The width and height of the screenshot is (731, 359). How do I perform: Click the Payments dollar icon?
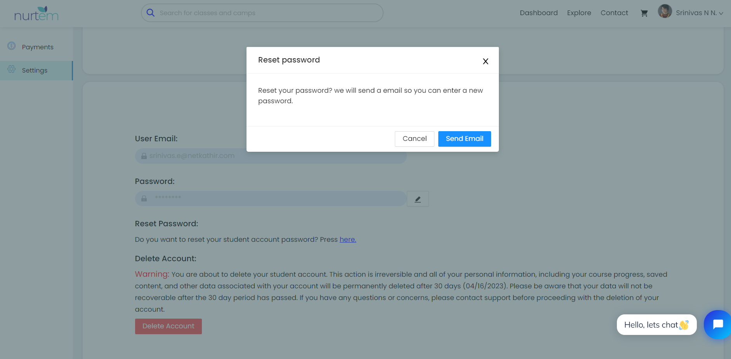coord(12,46)
